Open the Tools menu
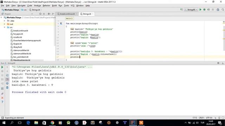The width and height of the screenshot is (225, 126). point(66,6)
